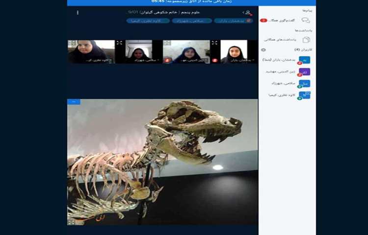
Task: Click the users list gear settings icon
Action: (x=263, y=50)
